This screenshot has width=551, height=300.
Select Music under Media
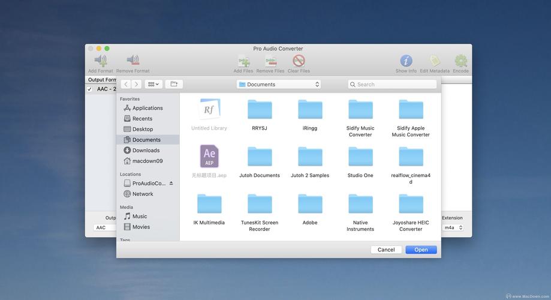[x=147, y=216]
